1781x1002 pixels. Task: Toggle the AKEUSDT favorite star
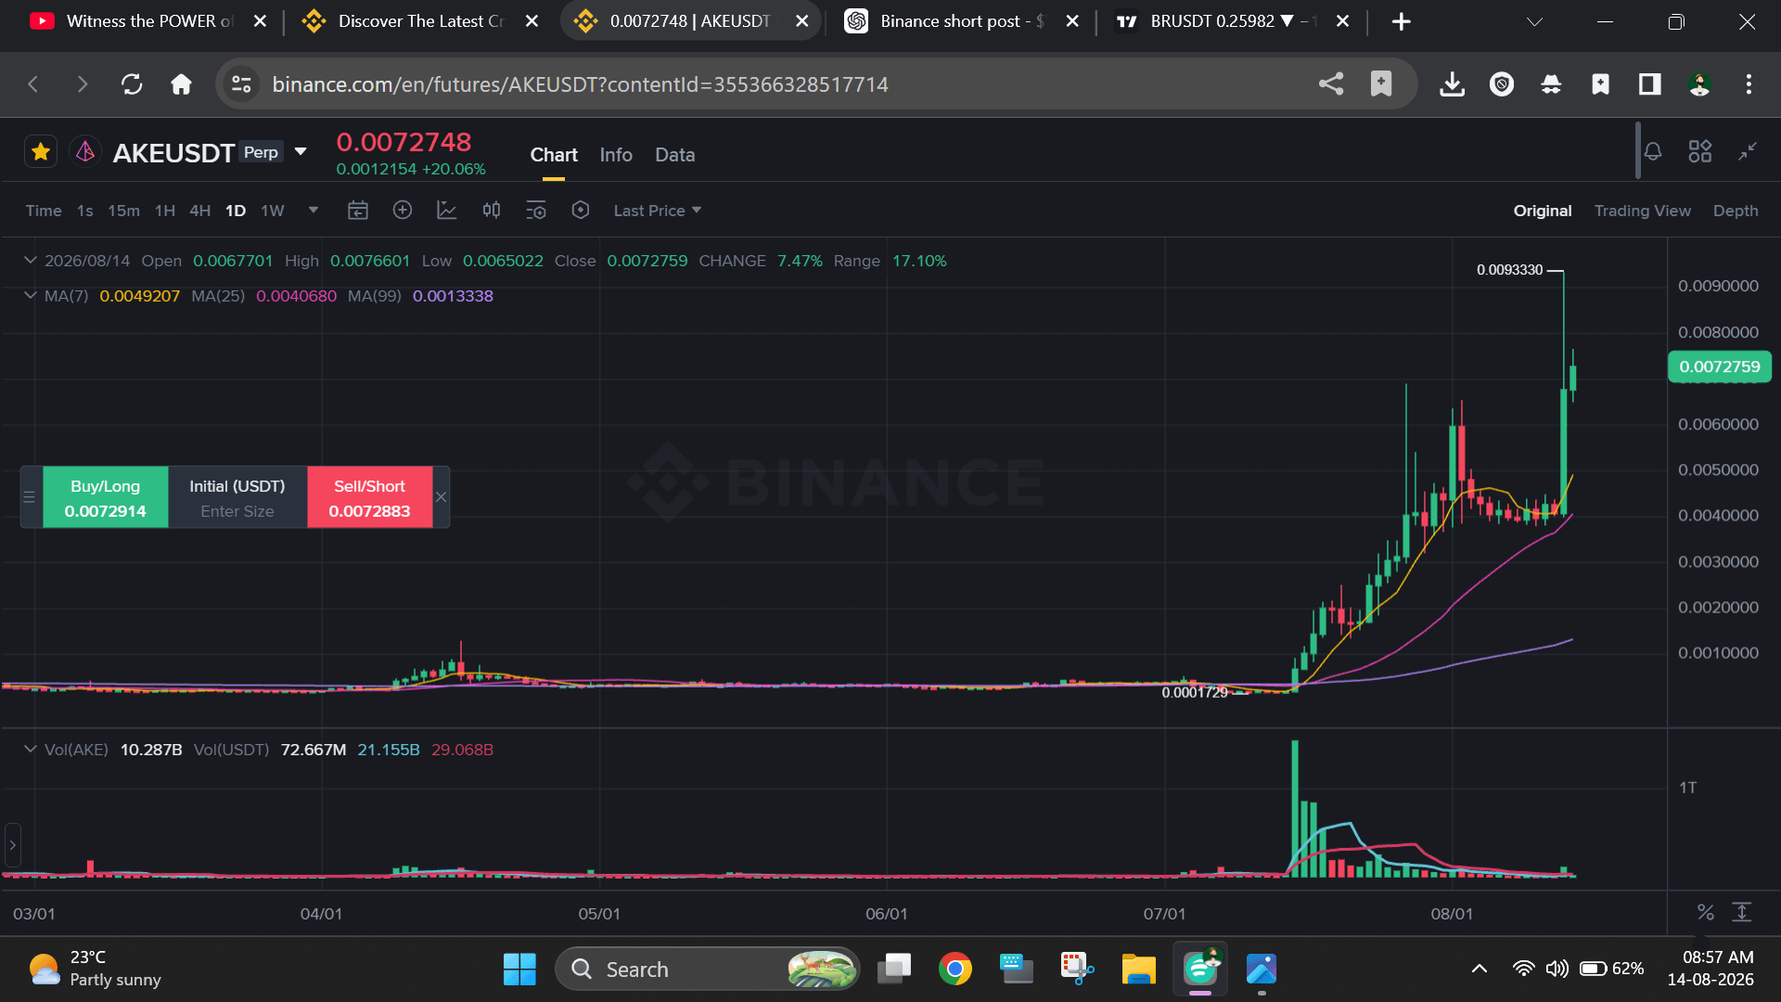pos(41,151)
